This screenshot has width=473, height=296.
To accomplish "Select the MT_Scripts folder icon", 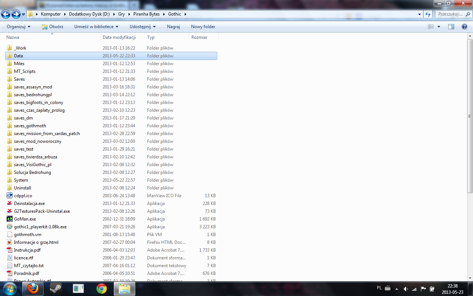I will click(10, 71).
